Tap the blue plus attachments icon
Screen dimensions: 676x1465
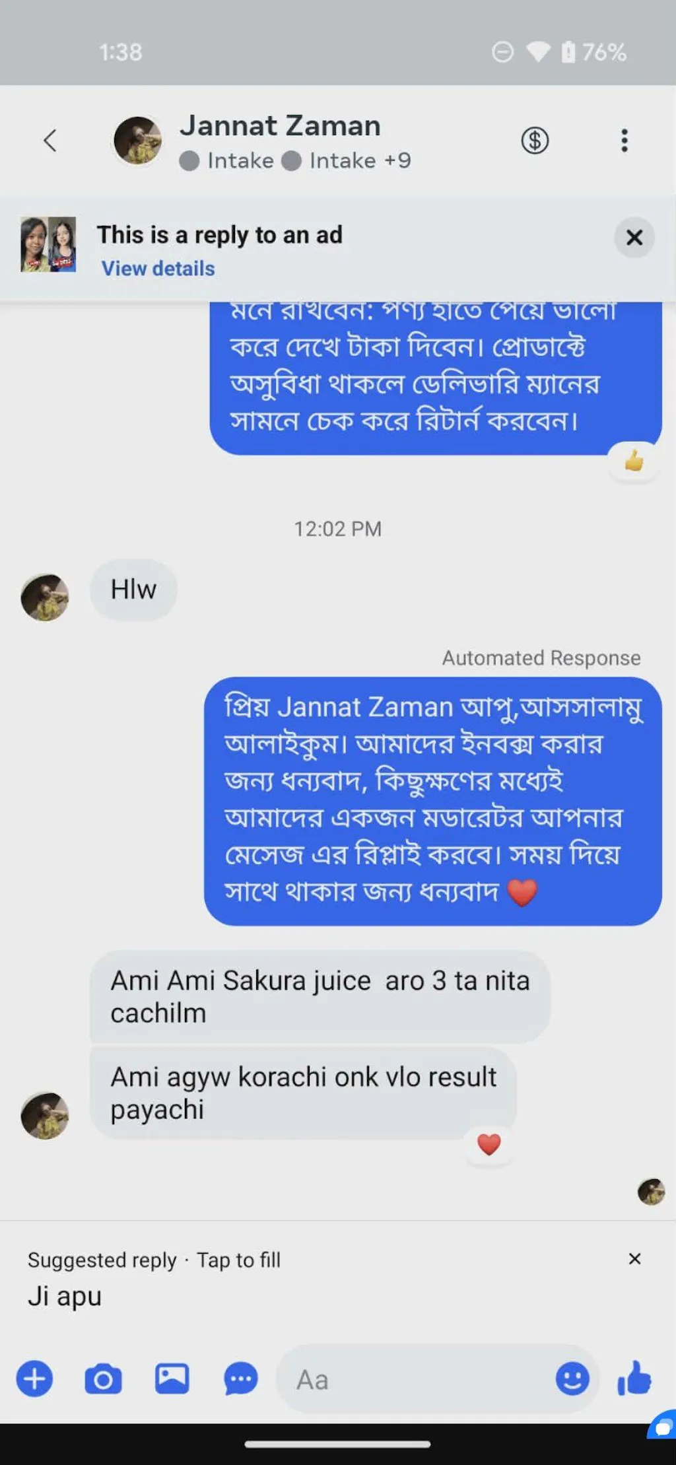tap(34, 1379)
